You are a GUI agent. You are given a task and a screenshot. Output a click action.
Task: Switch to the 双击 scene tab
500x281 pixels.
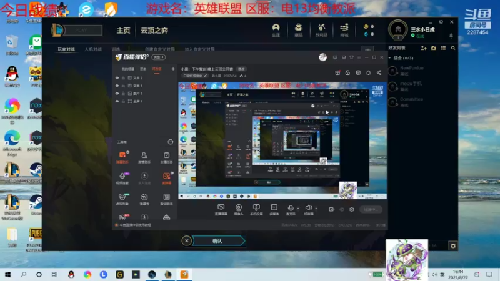pyautogui.click(x=143, y=69)
